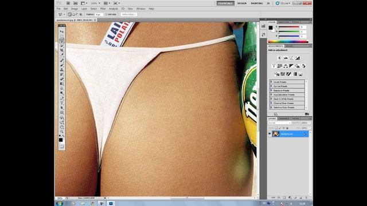Select the Crop tool

tap(62, 50)
